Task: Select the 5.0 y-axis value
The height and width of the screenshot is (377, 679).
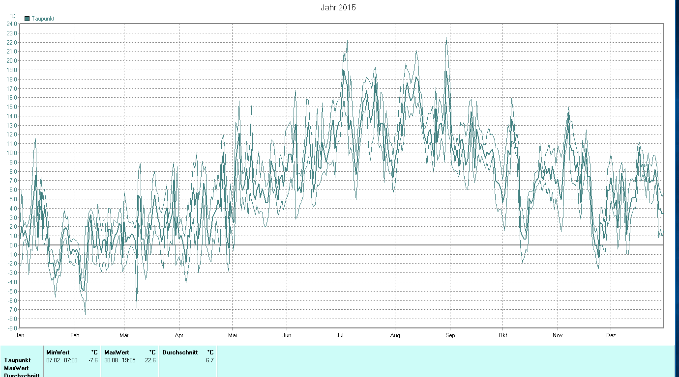Action: point(13,199)
